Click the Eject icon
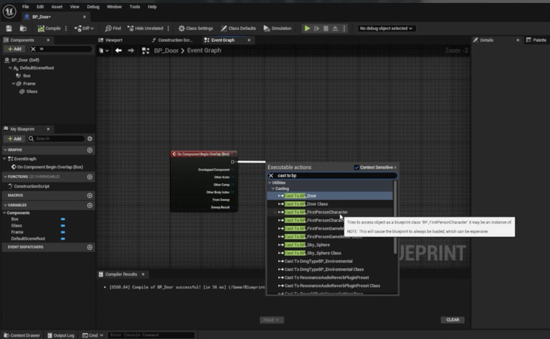550x339 pixels. [335, 28]
